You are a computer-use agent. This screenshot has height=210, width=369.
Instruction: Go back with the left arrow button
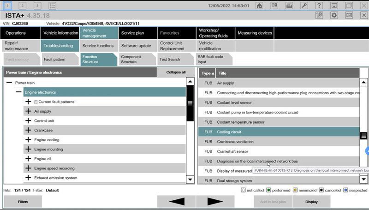tap(176, 202)
